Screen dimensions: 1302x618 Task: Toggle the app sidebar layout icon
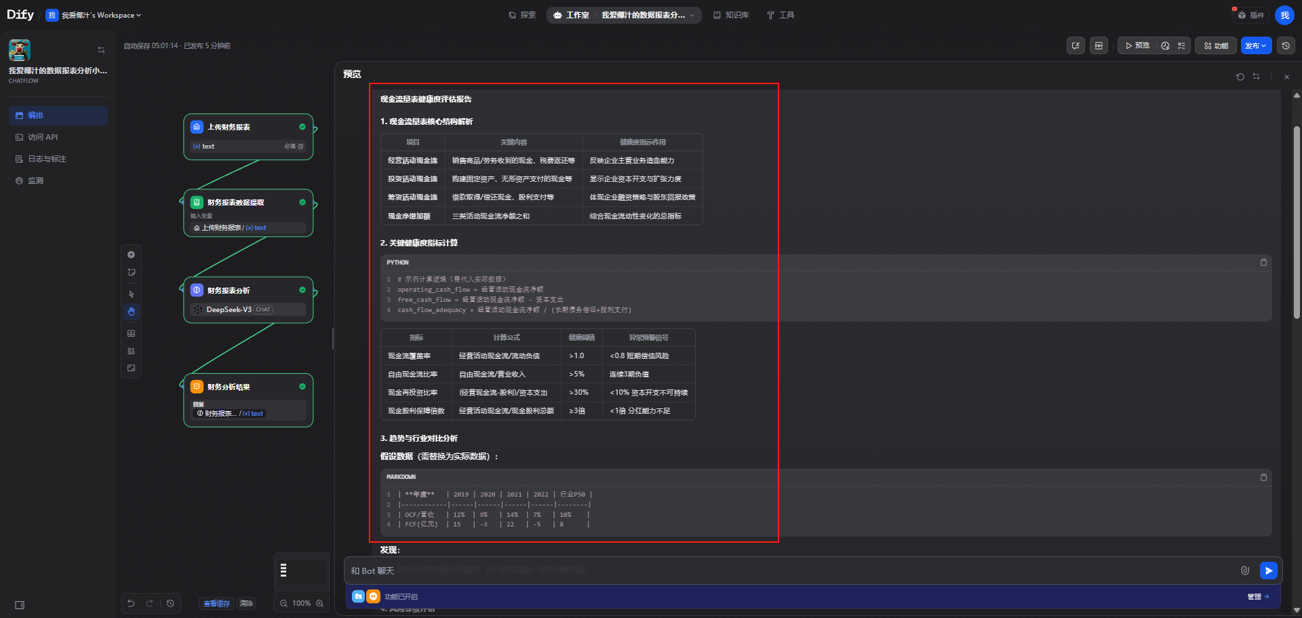(101, 50)
